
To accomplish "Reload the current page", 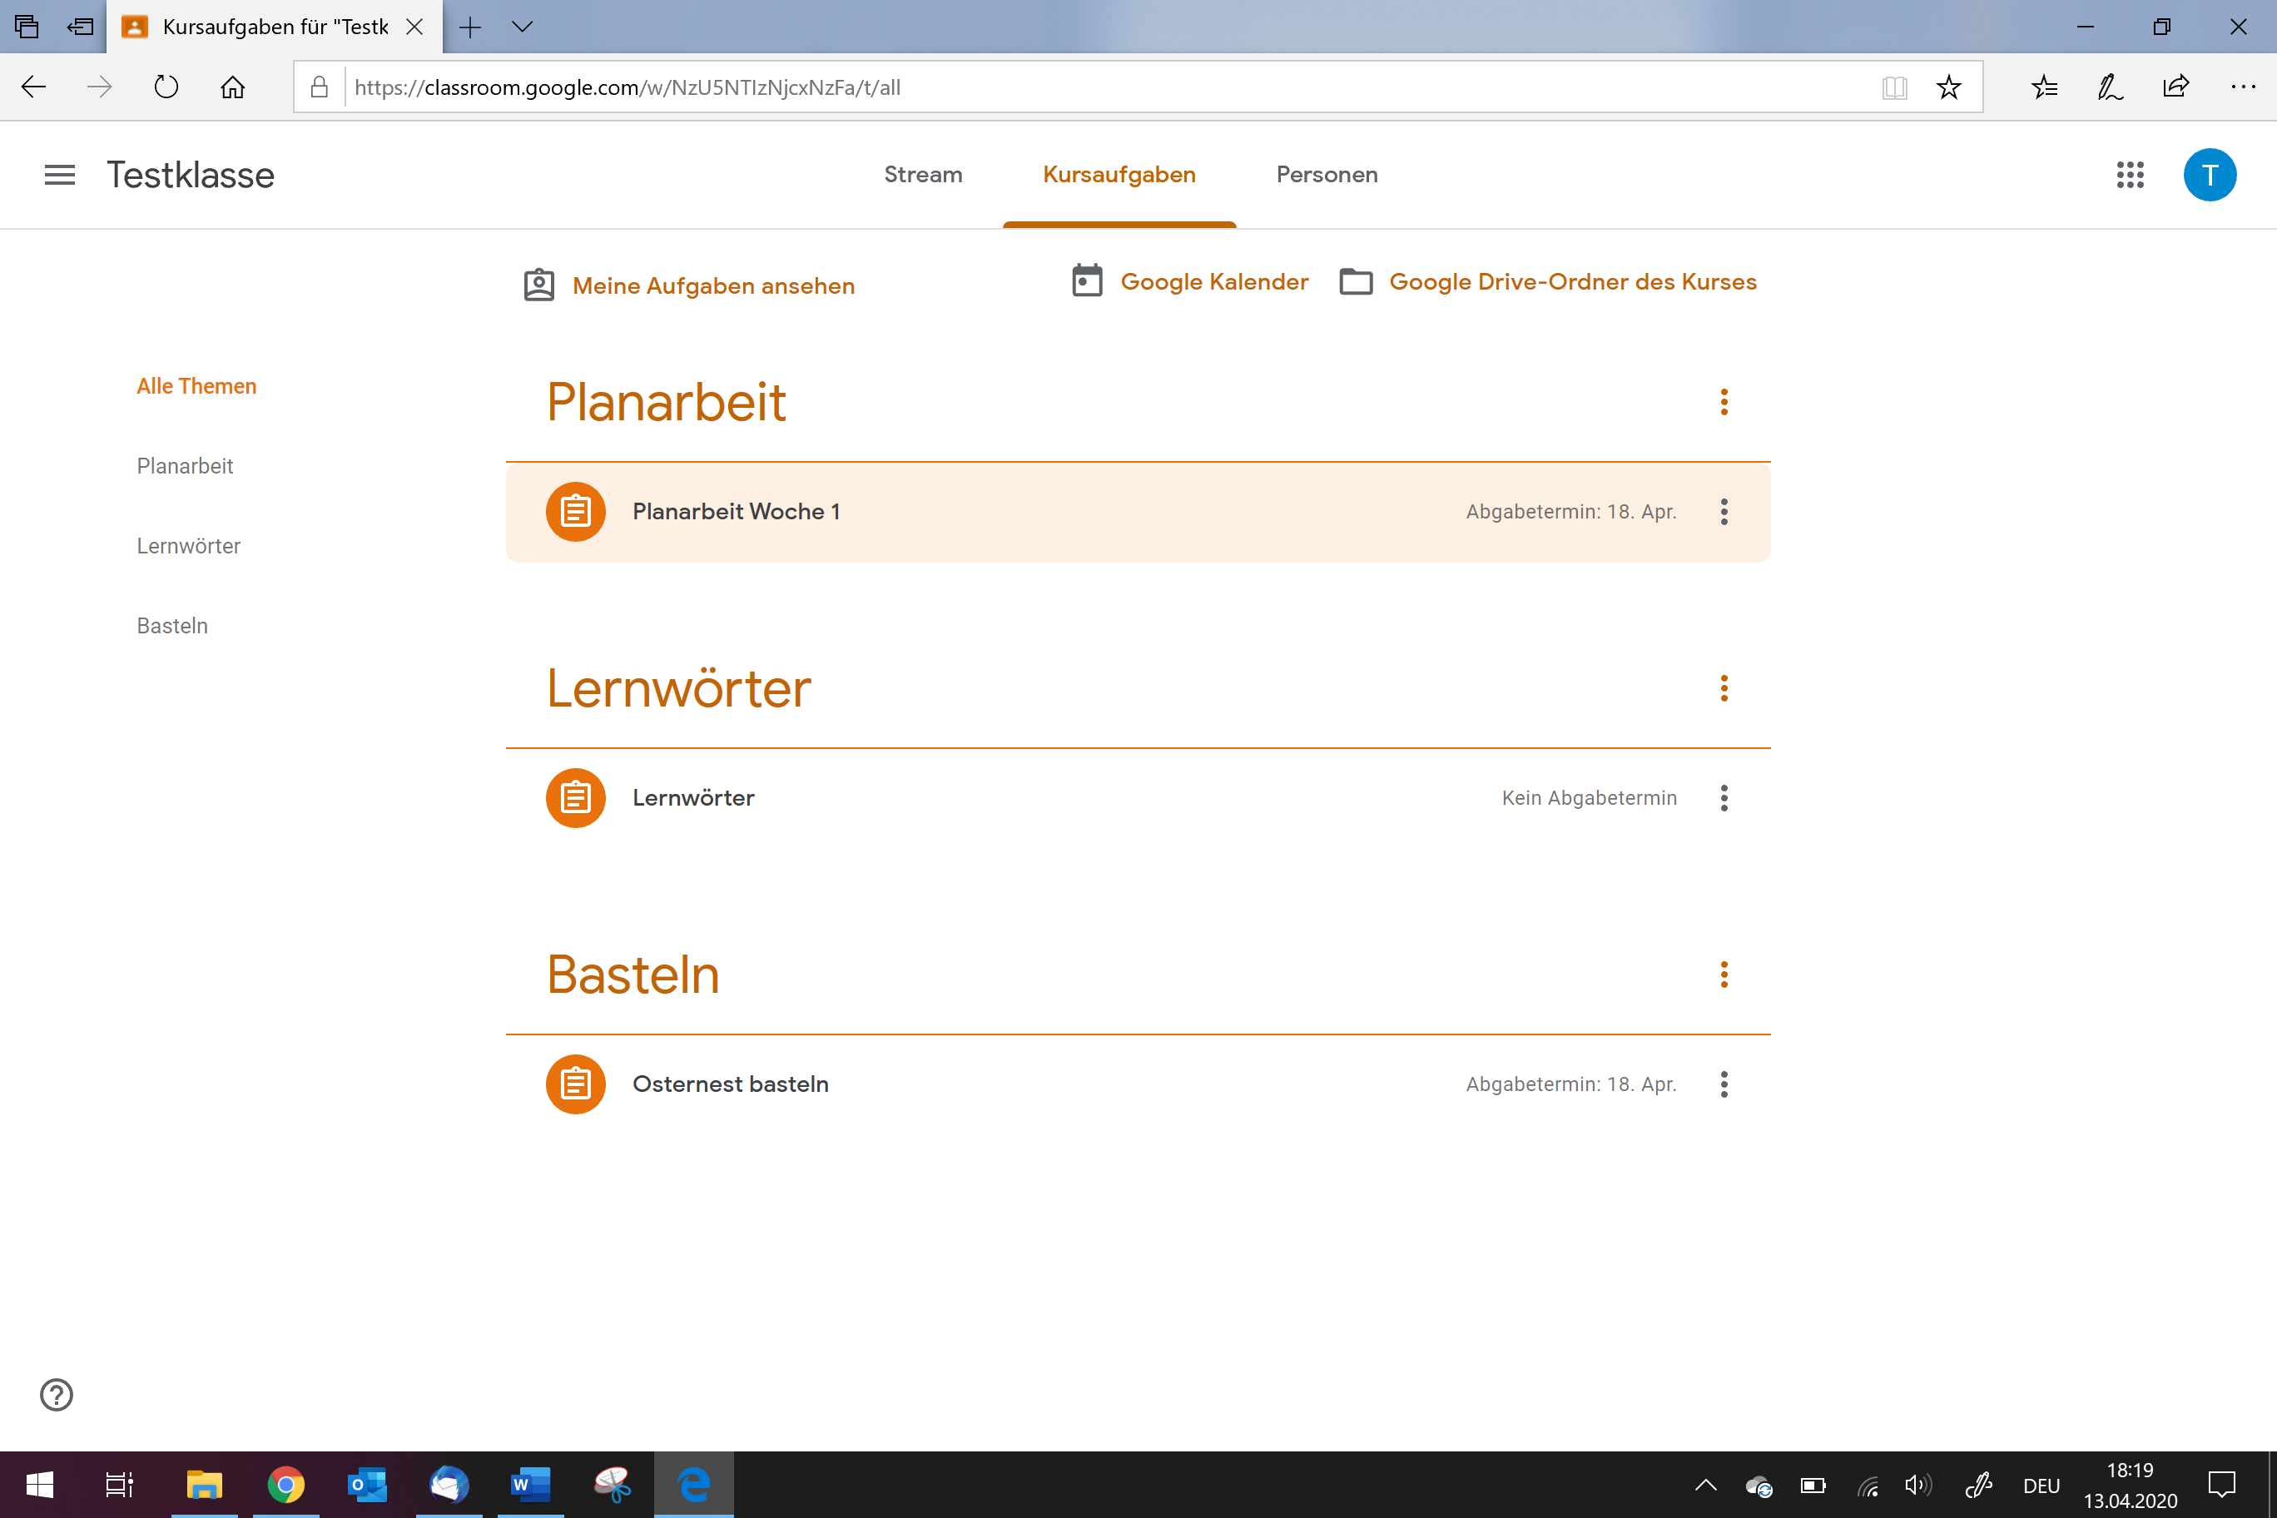I will tap(166, 87).
